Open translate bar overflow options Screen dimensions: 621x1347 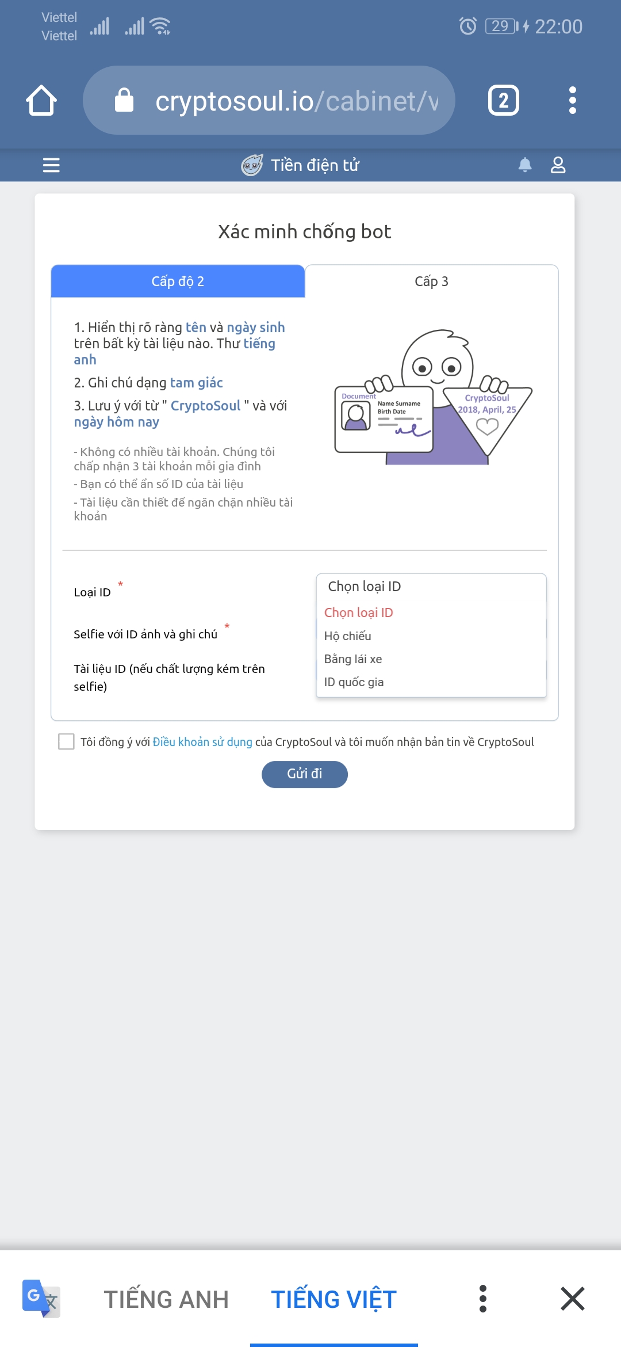click(x=483, y=1299)
